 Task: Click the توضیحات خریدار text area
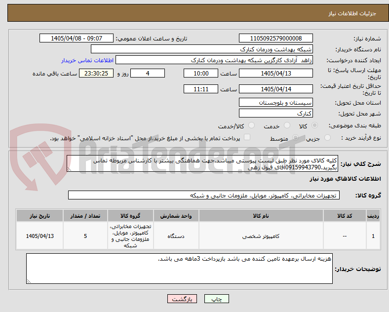click(x=179, y=269)
